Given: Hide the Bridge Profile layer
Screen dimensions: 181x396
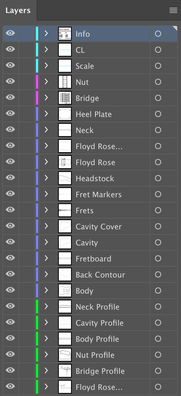Looking at the screenshot, I should 10,370.
